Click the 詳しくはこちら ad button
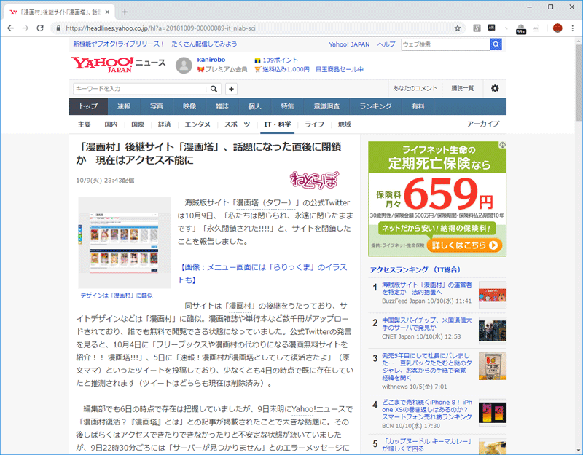This screenshot has width=583, height=455. 464,245
